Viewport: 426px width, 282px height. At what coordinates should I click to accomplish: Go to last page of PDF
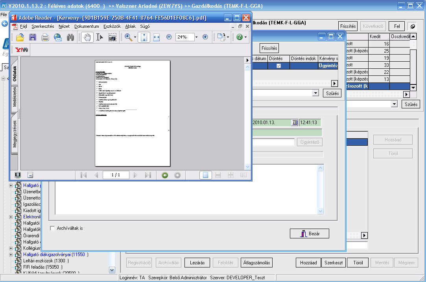(x=148, y=175)
